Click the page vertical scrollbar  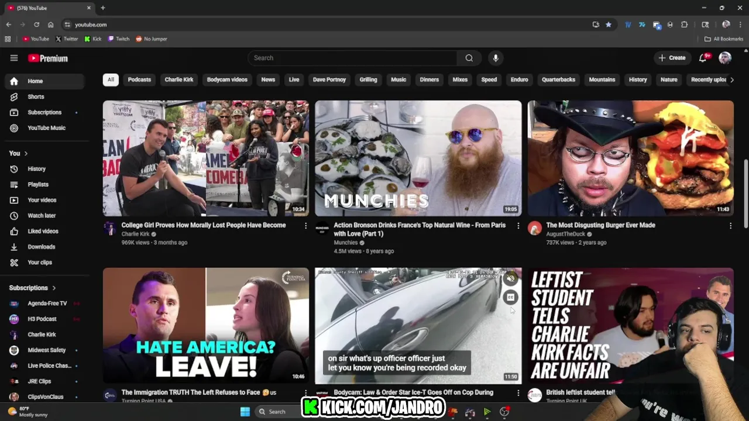click(x=746, y=195)
